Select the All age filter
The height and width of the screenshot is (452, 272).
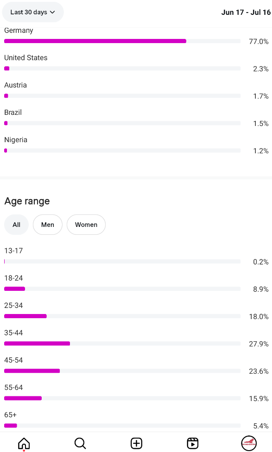(x=16, y=225)
